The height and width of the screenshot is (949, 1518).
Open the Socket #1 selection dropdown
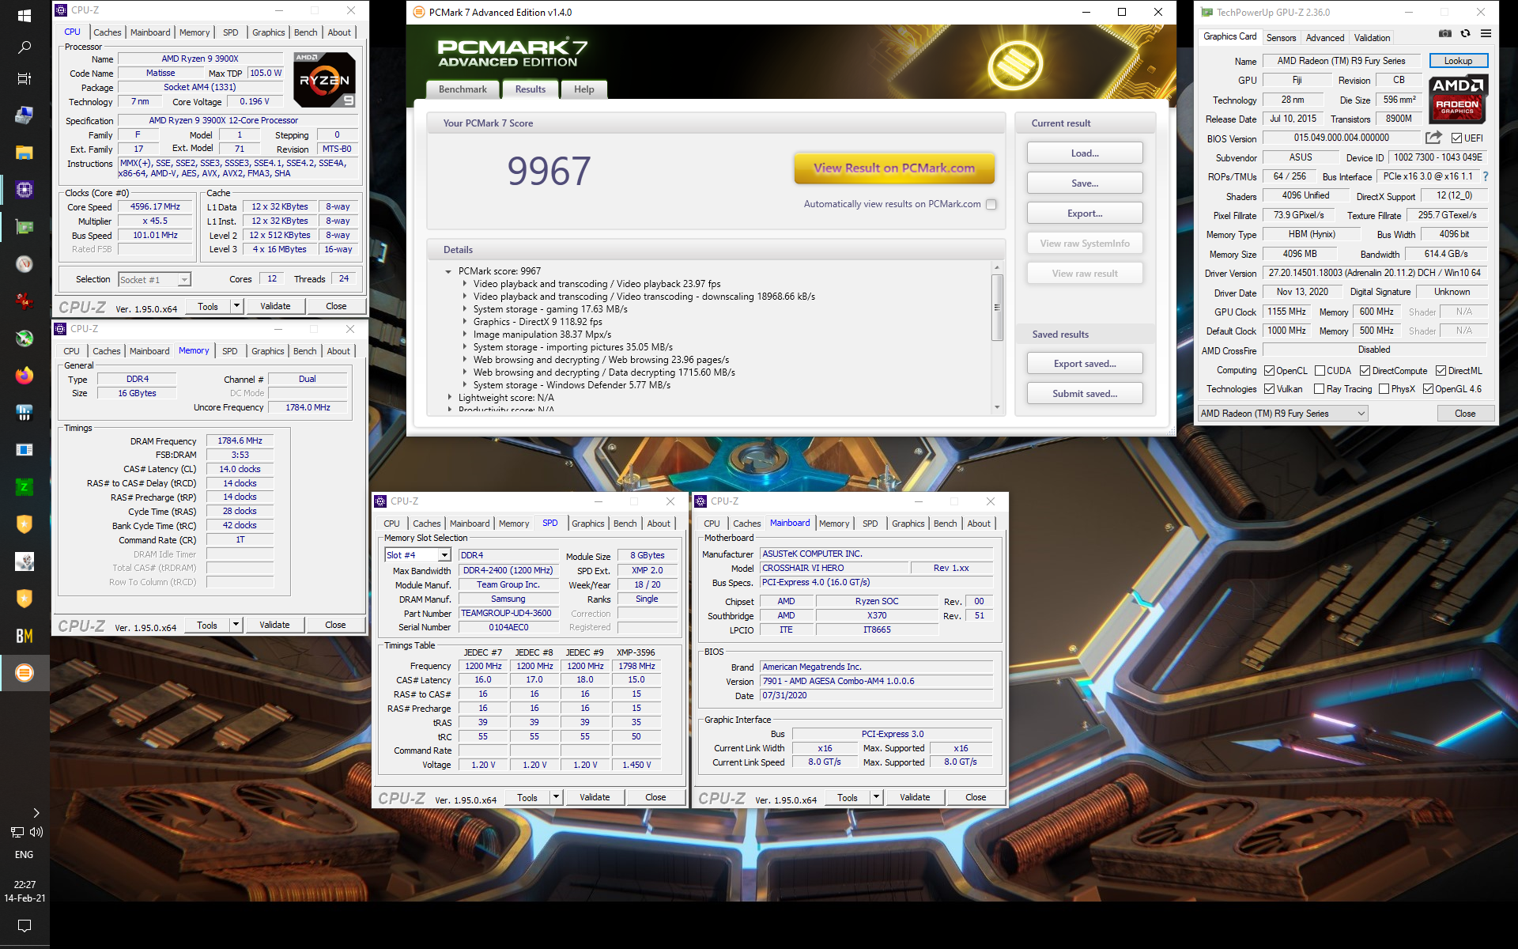point(155,280)
